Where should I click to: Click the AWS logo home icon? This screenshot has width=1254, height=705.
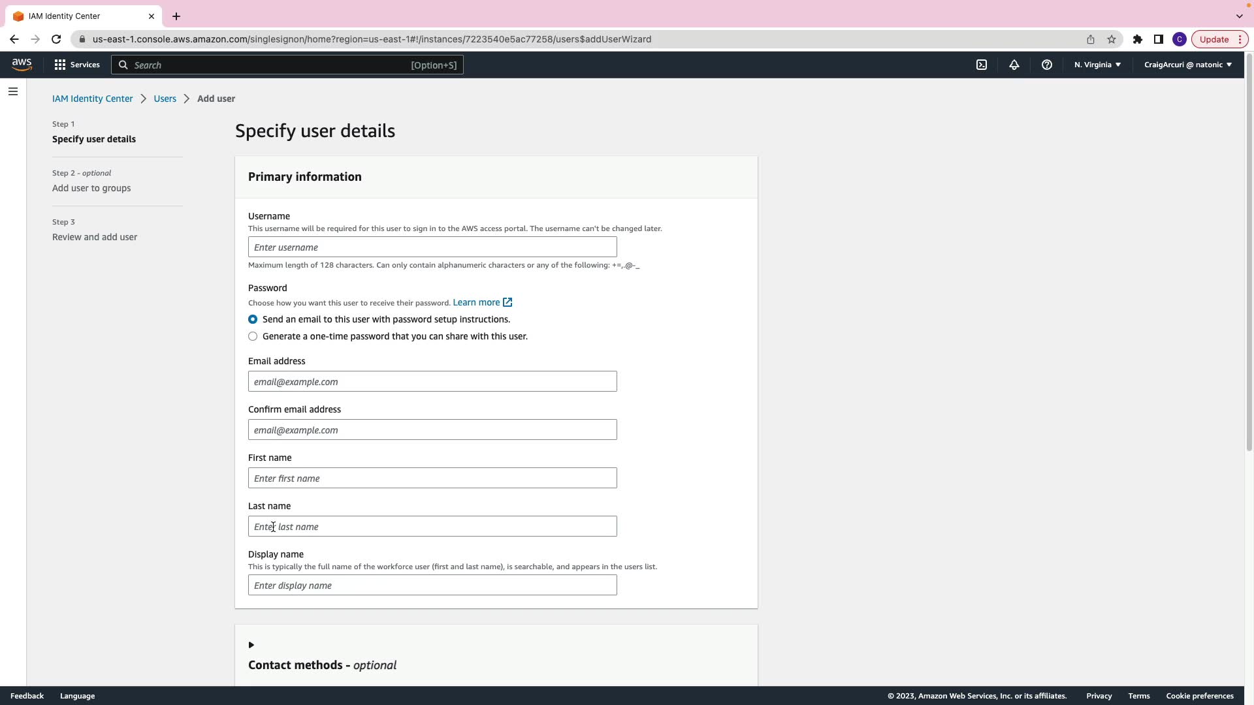point(22,65)
